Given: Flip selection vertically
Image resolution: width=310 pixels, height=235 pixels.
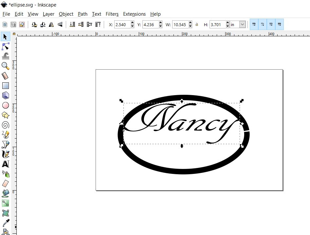Looking at the screenshot, I should [x=60, y=25].
